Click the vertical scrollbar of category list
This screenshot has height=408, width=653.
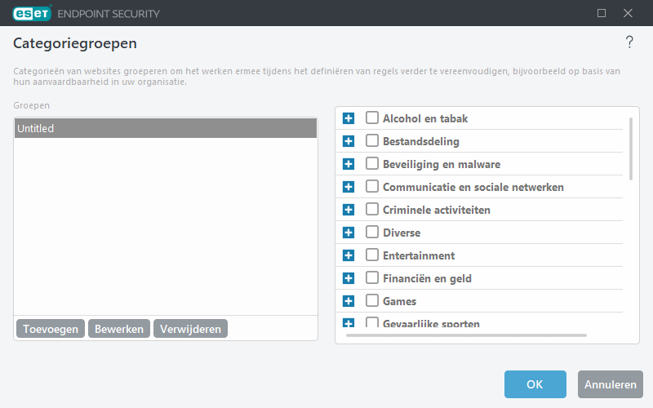(631, 149)
